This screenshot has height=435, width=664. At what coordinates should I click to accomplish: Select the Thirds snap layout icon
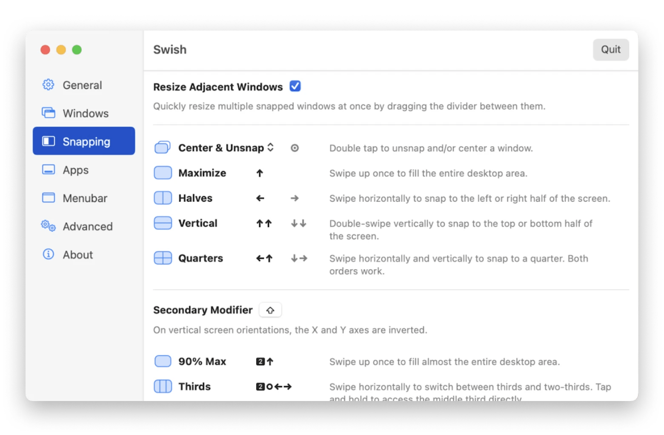(x=163, y=386)
